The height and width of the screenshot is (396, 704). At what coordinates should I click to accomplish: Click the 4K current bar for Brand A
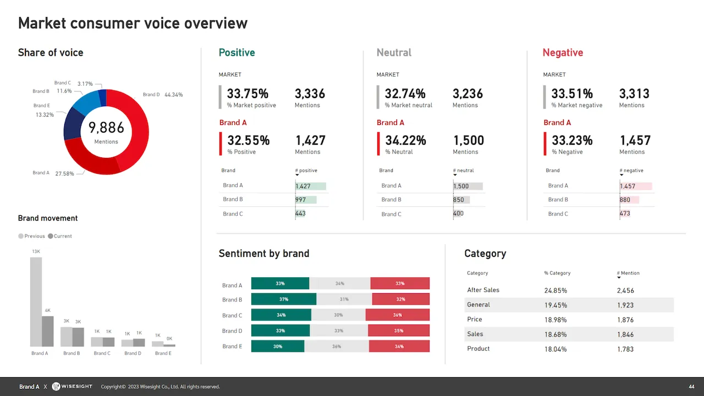(48, 331)
